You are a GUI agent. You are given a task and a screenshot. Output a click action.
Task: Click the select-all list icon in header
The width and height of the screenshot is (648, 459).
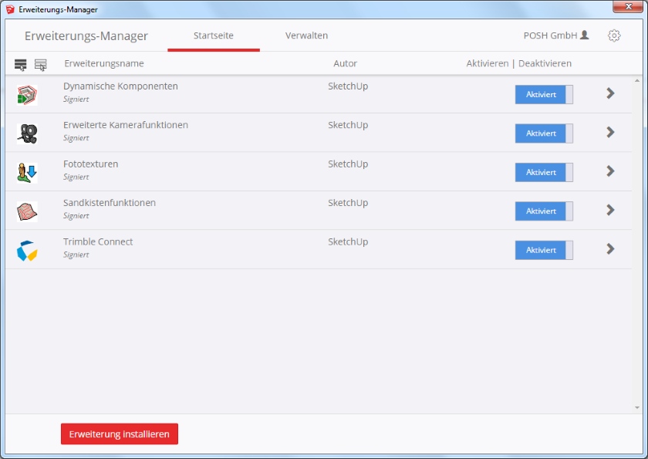coord(21,64)
